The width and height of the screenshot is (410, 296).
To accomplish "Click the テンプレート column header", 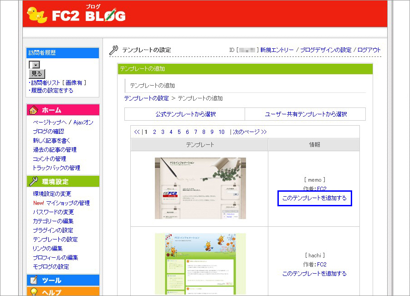I will click(200, 145).
